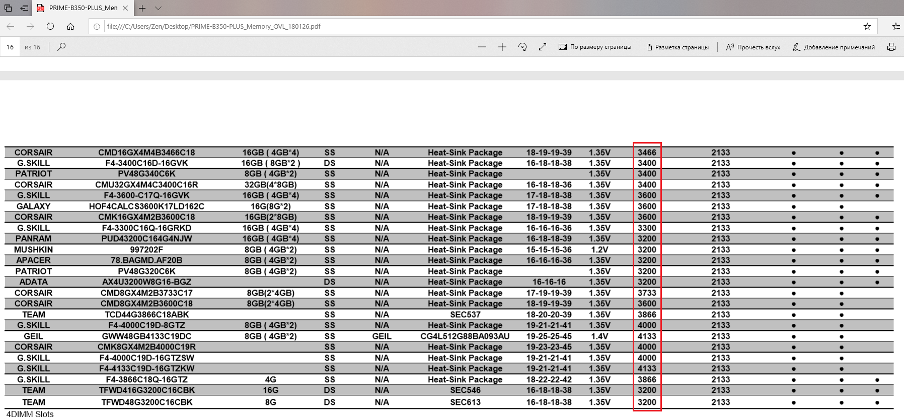The width and height of the screenshot is (904, 417).
Task: Select timing 19-25-25-45
Action: (549, 336)
